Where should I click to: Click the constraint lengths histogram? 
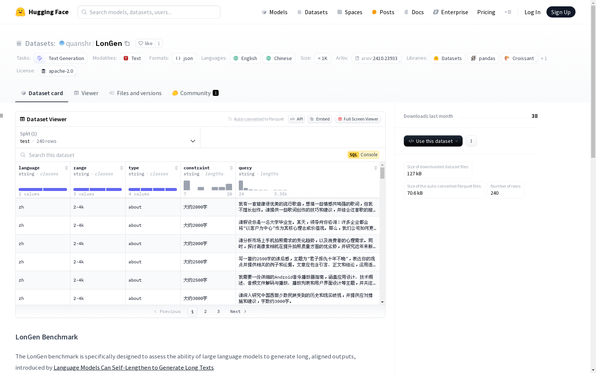(x=208, y=185)
